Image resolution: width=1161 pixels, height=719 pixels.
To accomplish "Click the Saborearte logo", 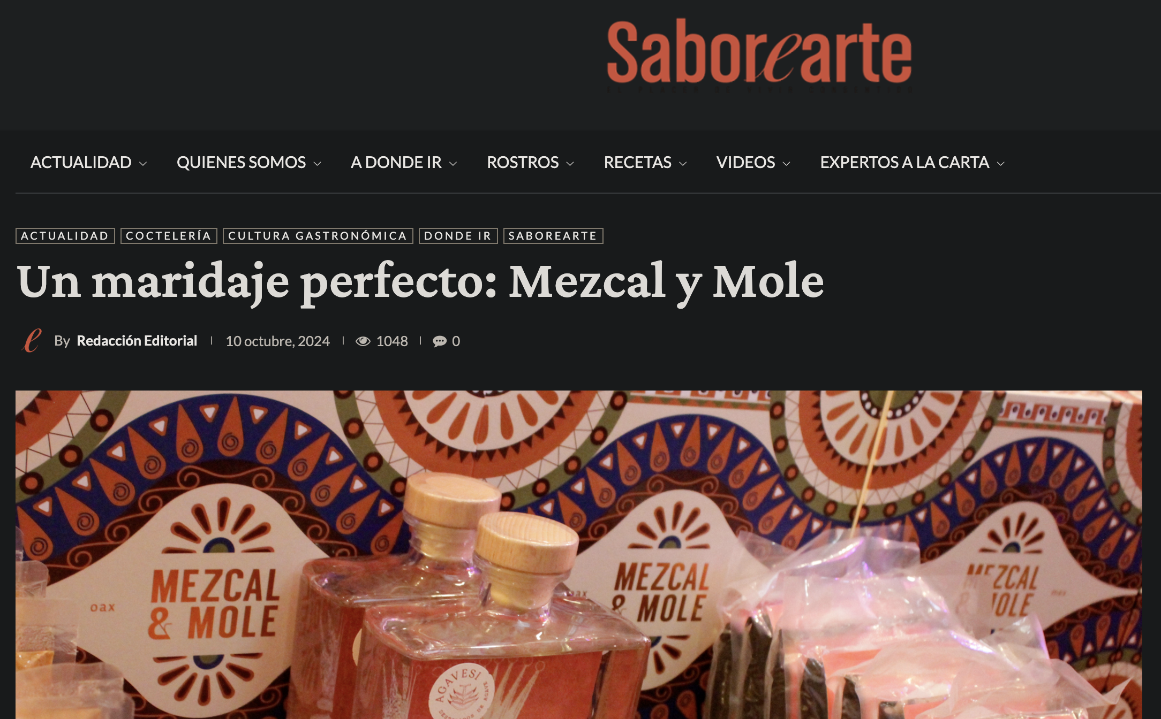I will coord(759,56).
